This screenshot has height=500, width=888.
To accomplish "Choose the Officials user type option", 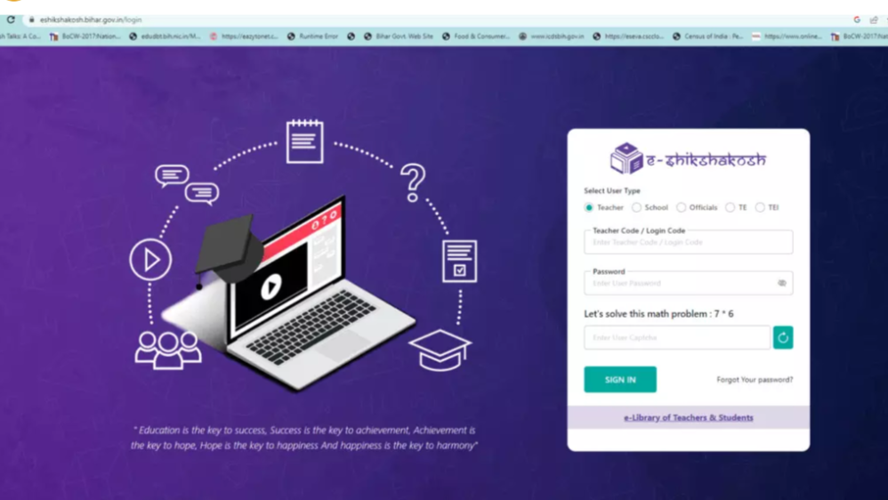I will (x=682, y=207).
